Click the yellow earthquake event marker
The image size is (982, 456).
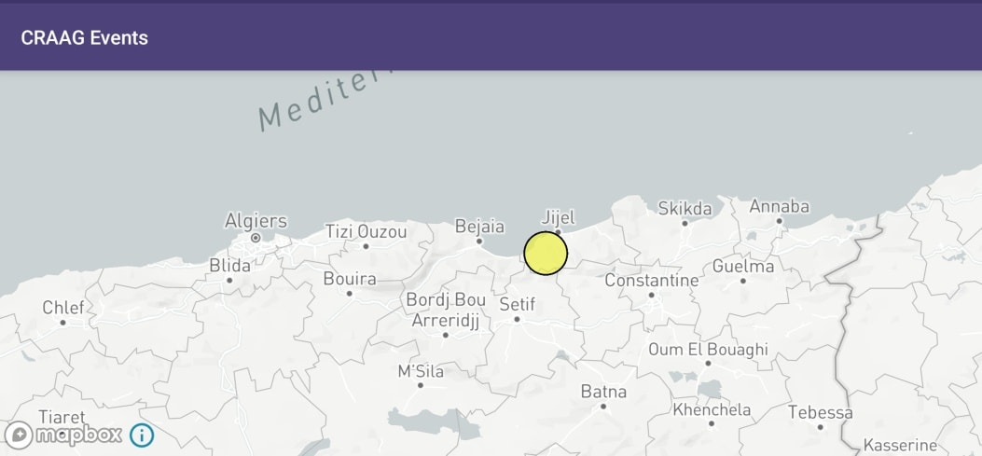(x=546, y=253)
